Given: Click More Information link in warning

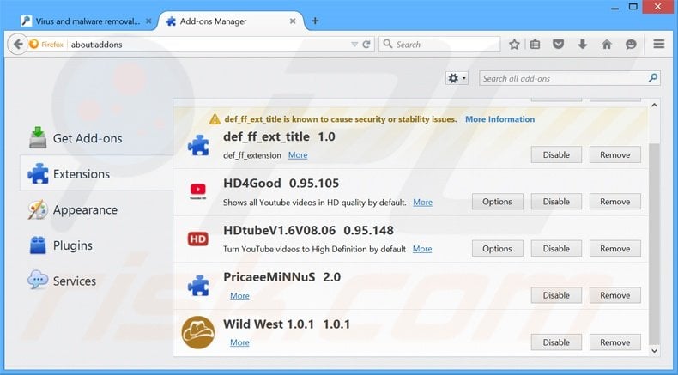Looking at the screenshot, I should point(499,119).
